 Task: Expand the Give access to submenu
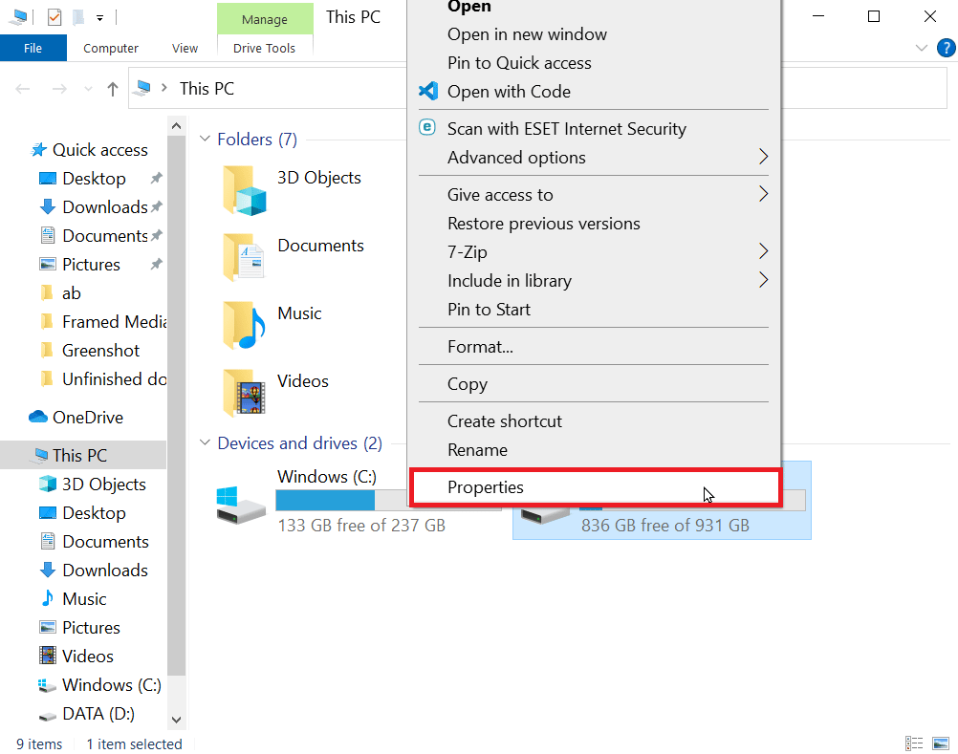pos(593,195)
